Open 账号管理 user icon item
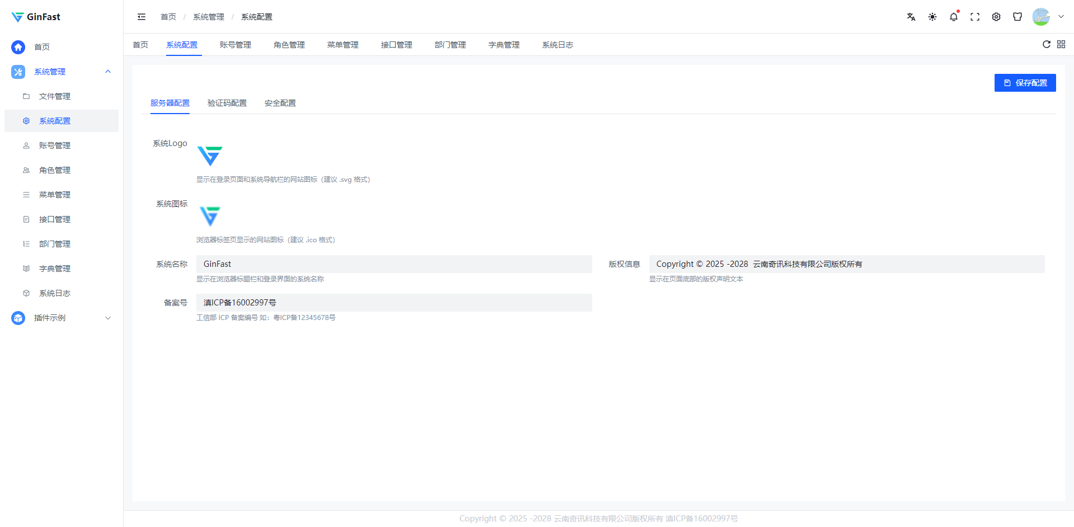 coord(62,145)
